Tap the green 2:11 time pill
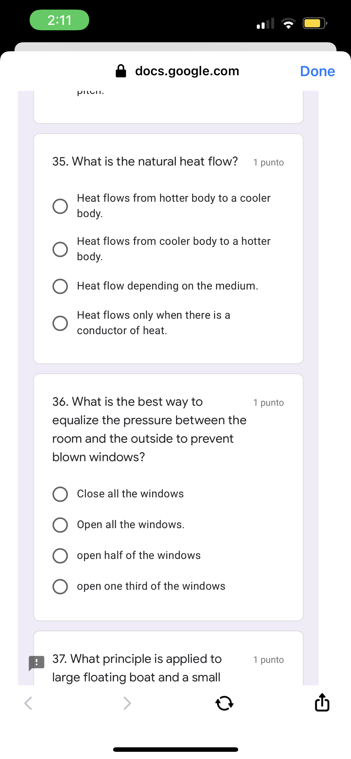 59,20
